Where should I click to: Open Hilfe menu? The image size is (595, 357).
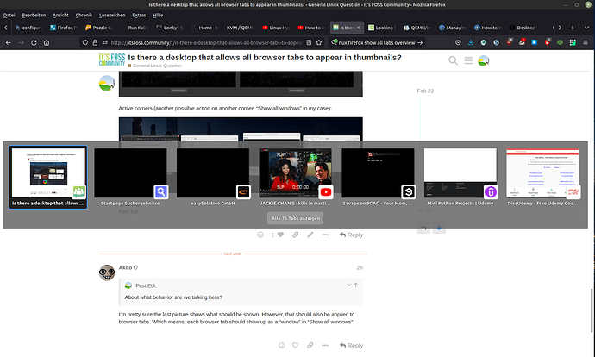[x=158, y=16]
